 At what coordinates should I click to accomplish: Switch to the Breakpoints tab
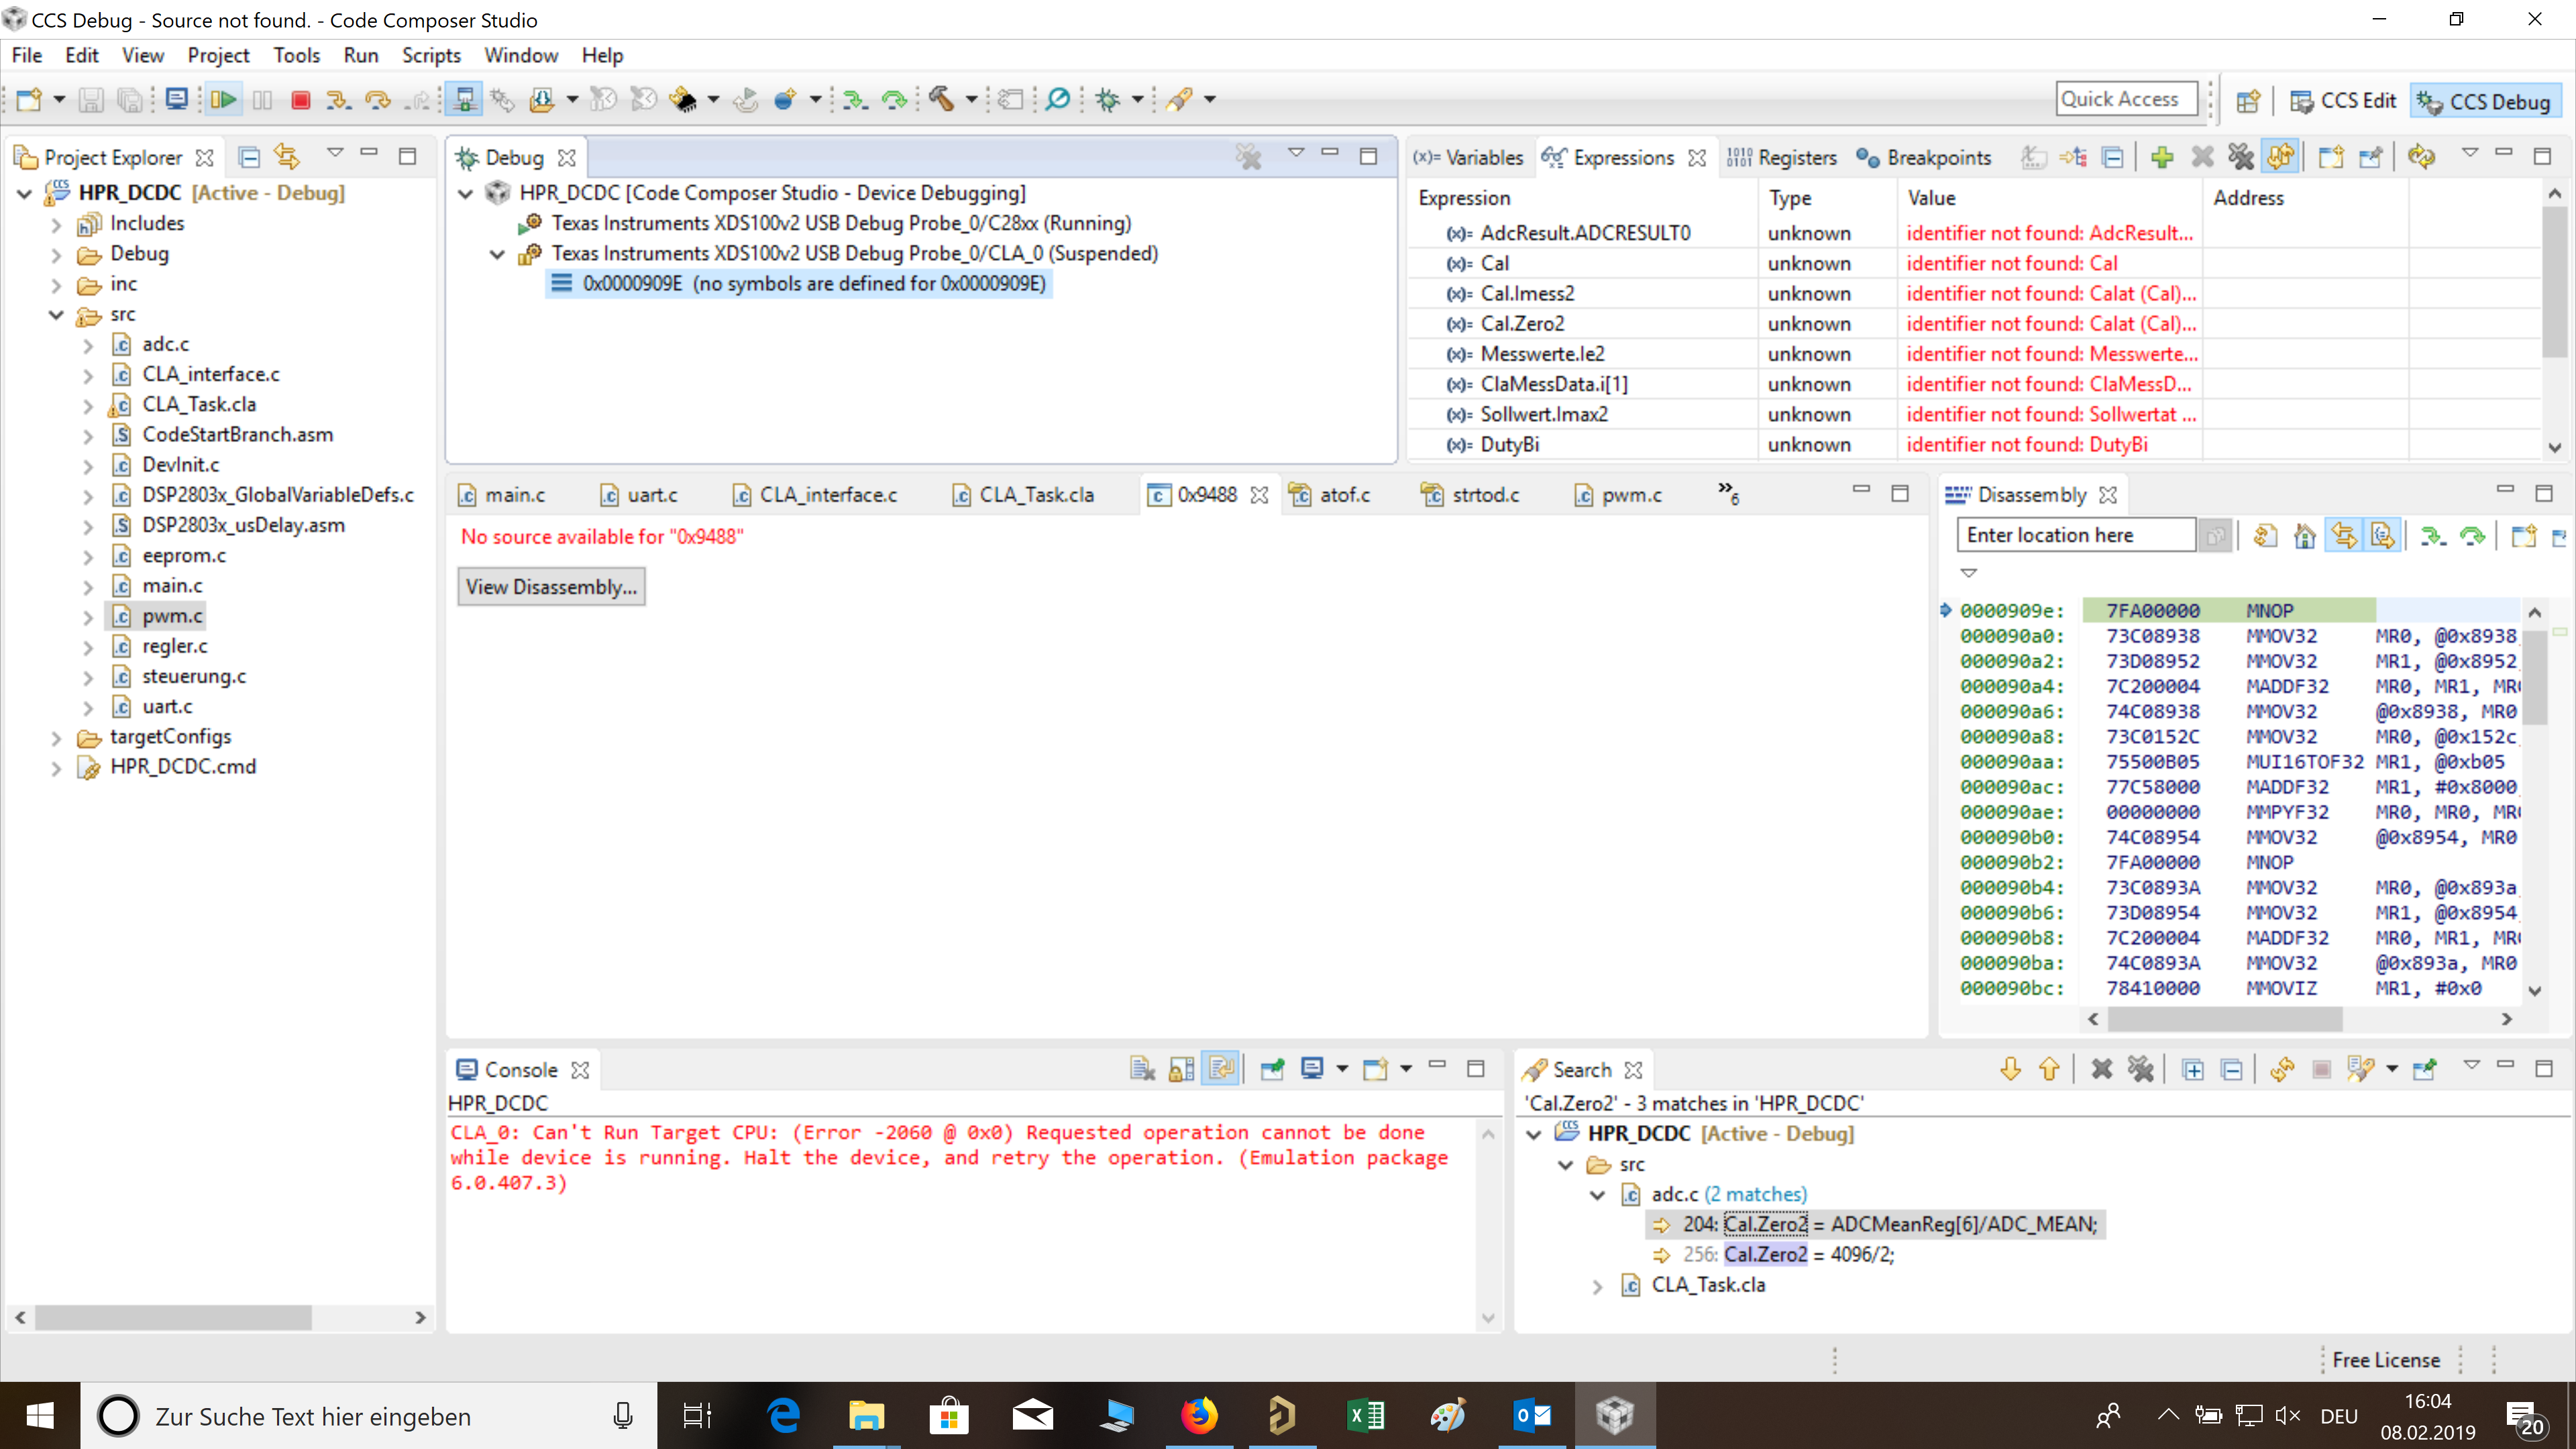coord(1924,157)
